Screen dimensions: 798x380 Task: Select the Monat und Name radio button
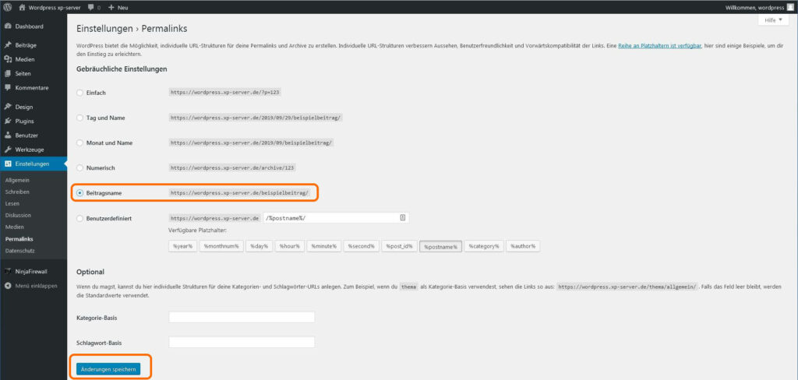[79, 143]
